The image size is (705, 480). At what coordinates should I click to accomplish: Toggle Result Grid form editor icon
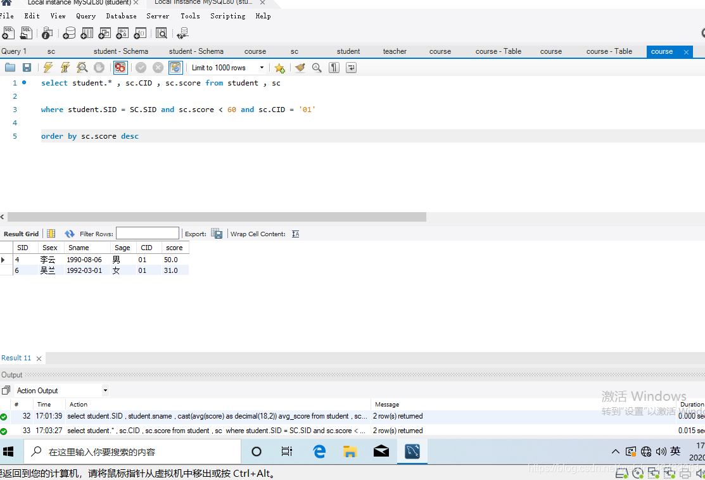51,234
